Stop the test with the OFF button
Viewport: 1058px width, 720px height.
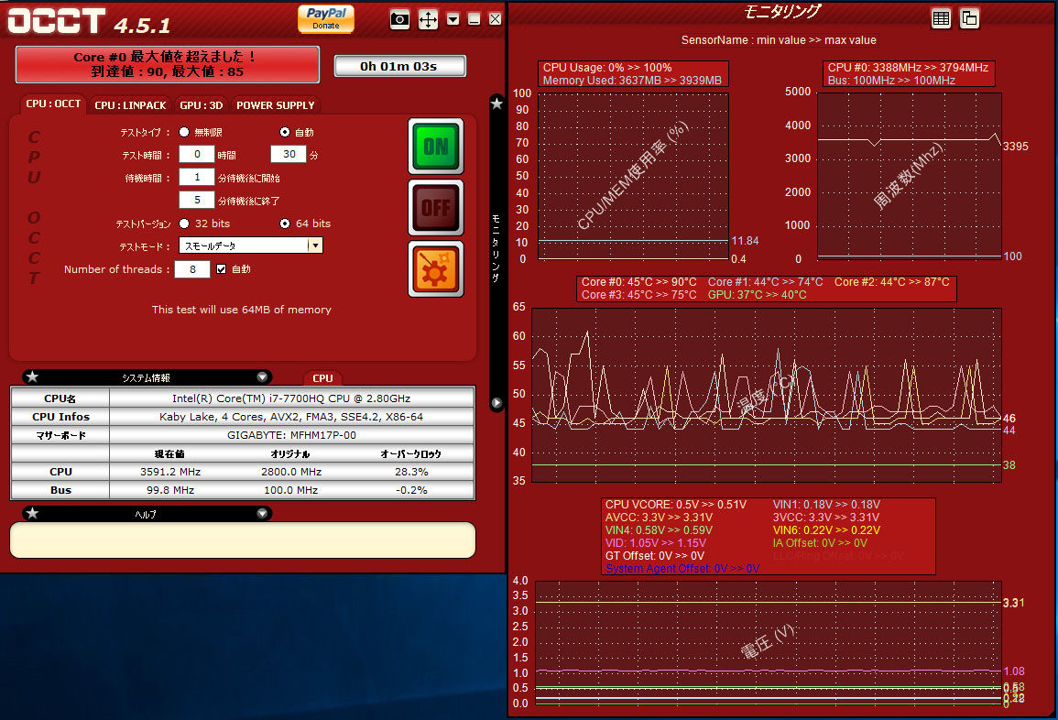point(436,208)
